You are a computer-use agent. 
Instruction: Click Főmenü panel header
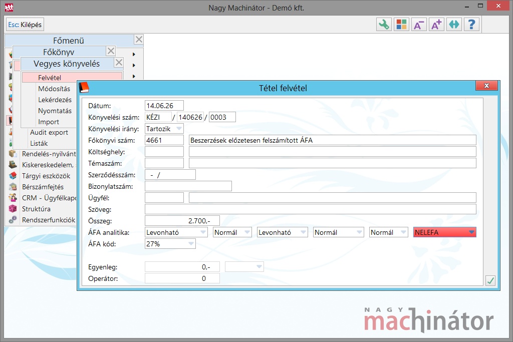tap(69, 40)
